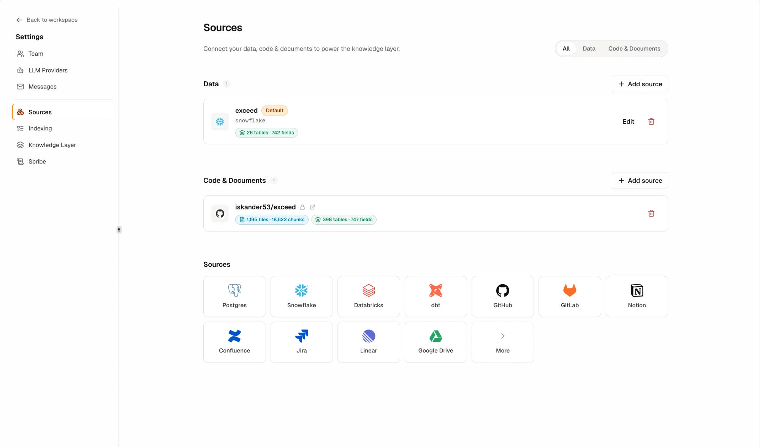Add a source under Code & Documents
The width and height of the screenshot is (760, 447).
(640, 181)
